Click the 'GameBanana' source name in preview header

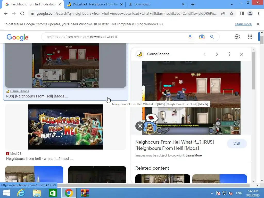(158, 54)
